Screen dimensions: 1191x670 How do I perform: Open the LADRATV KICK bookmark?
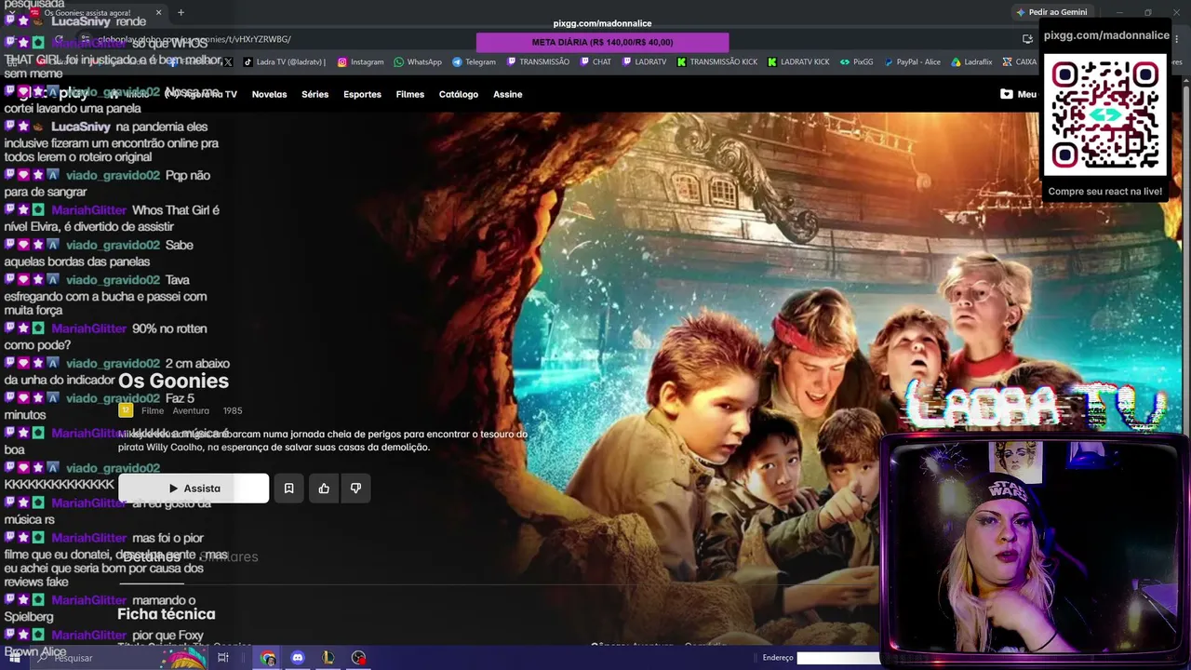[798, 62]
